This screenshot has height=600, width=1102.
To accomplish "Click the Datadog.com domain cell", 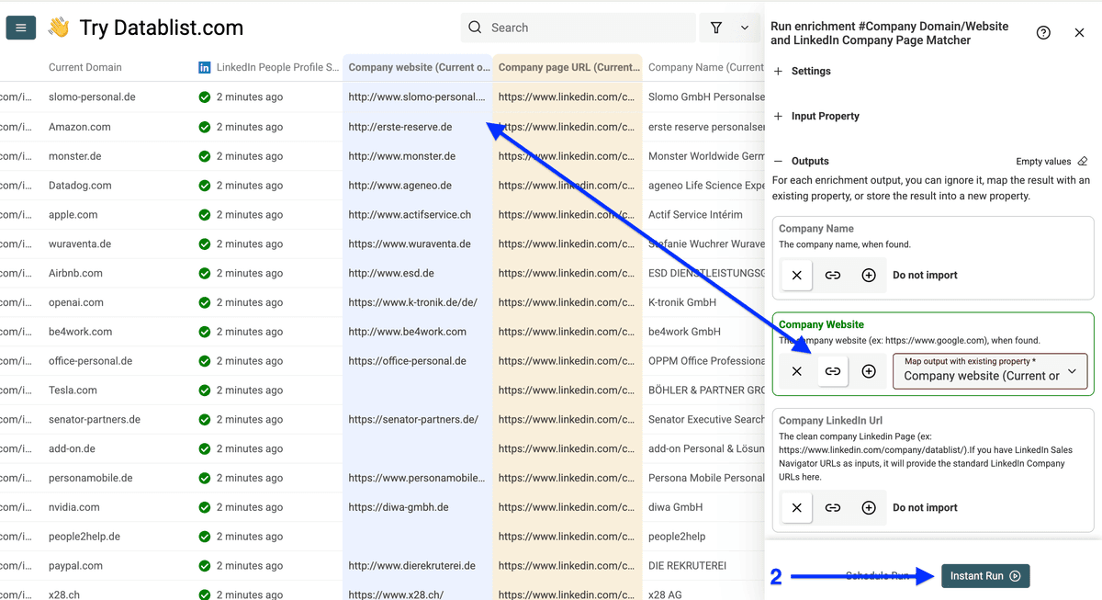I will [x=80, y=186].
